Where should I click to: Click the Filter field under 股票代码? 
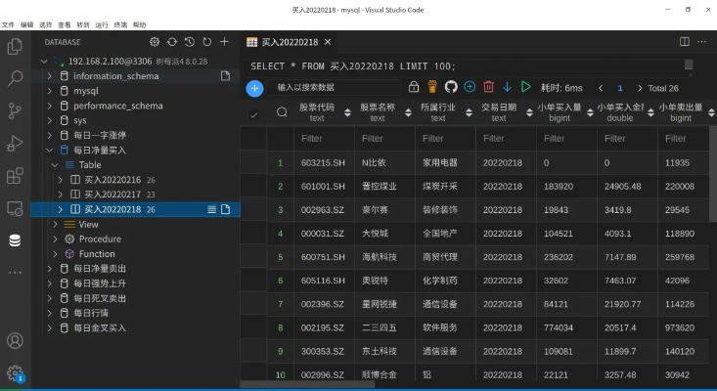click(x=324, y=139)
